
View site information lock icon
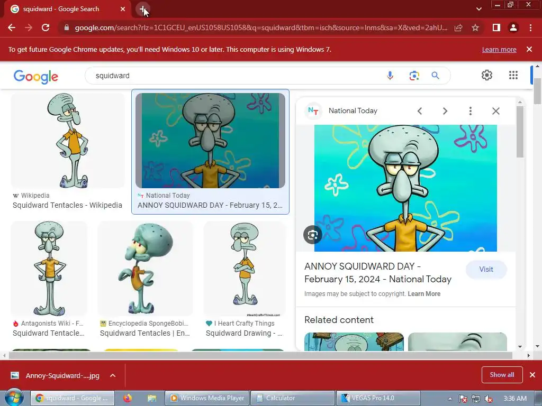(67, 27)
